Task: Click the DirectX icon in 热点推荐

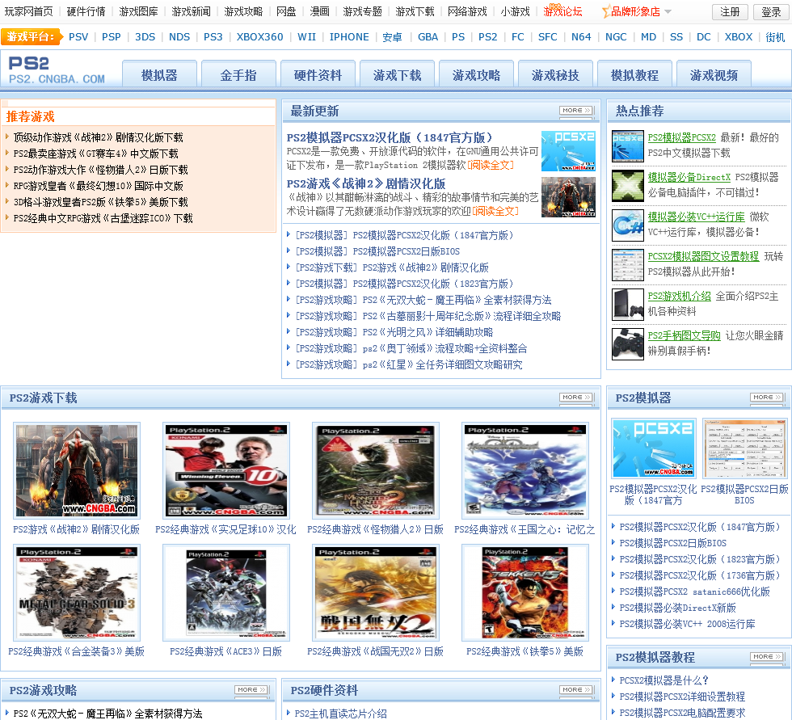Action: tap(627, 185)
